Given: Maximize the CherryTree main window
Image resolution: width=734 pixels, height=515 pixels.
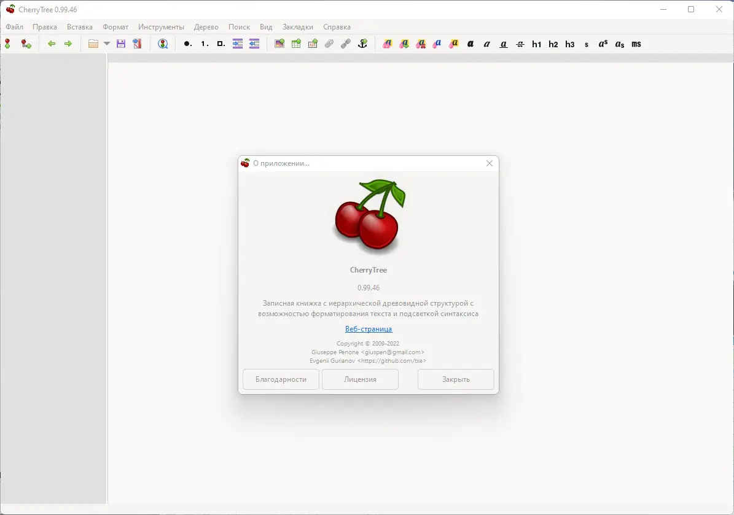Looking at the screenshot, I should tap(691, 9).
